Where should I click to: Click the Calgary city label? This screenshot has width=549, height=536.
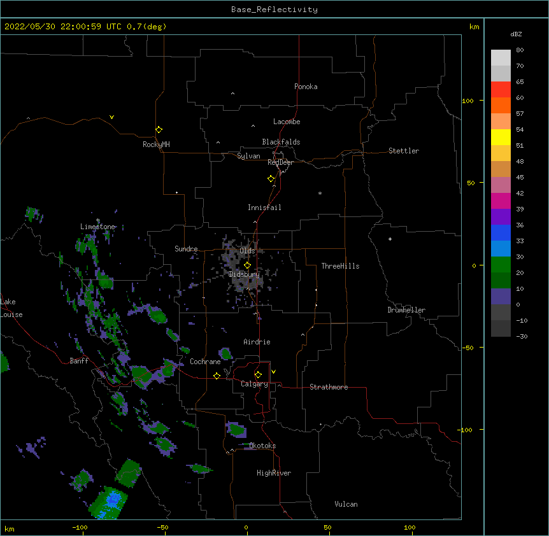(x=254, y=384)
